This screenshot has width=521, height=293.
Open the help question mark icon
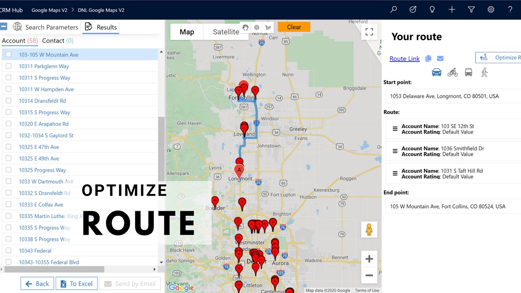coord(510,9)
